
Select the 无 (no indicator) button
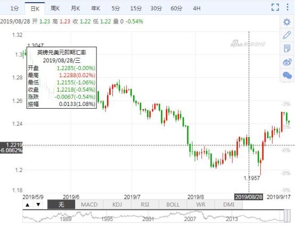tap(61, 205)
